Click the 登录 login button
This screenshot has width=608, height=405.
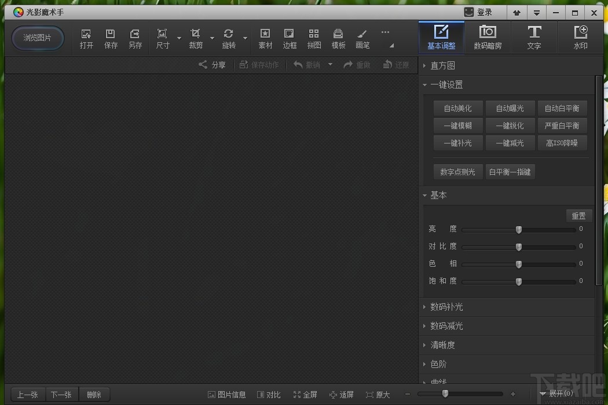tap(478, 12)
